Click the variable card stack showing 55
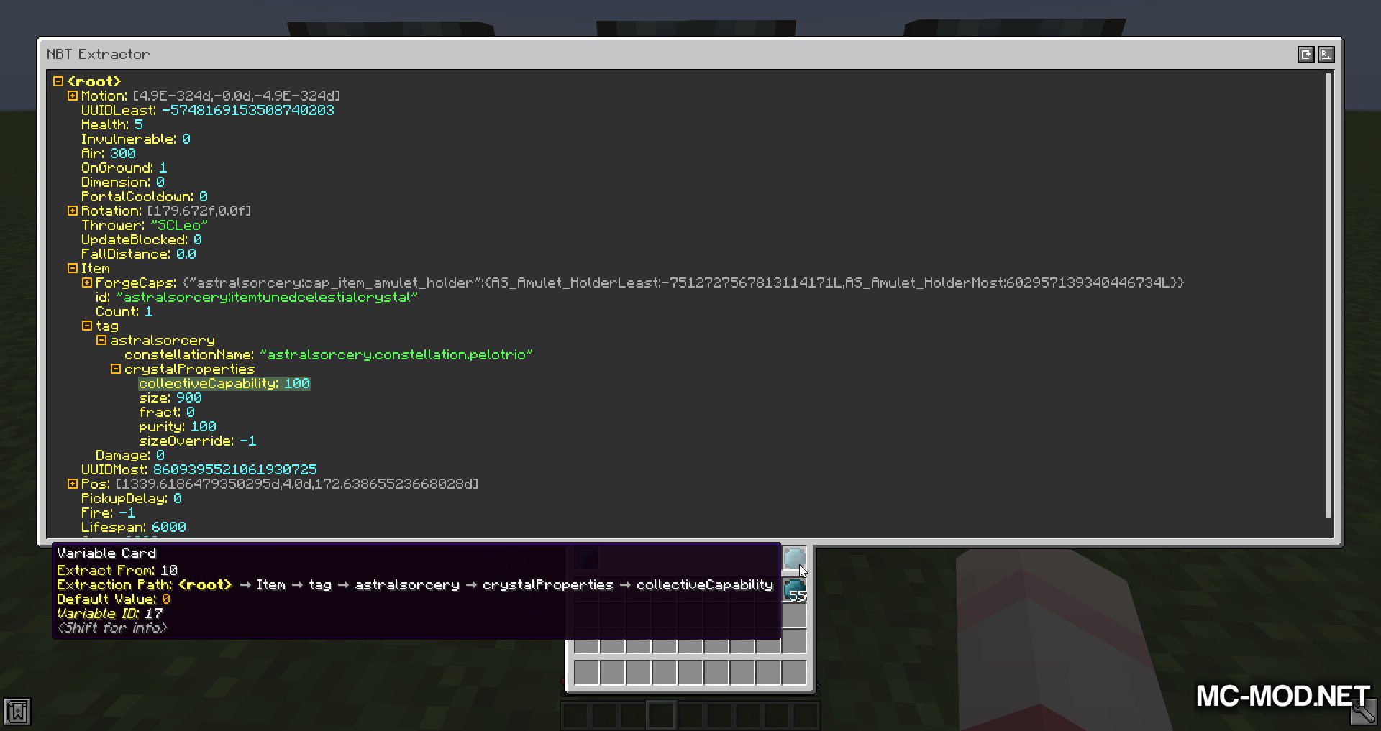The image size is (1381, 731). 794,592
